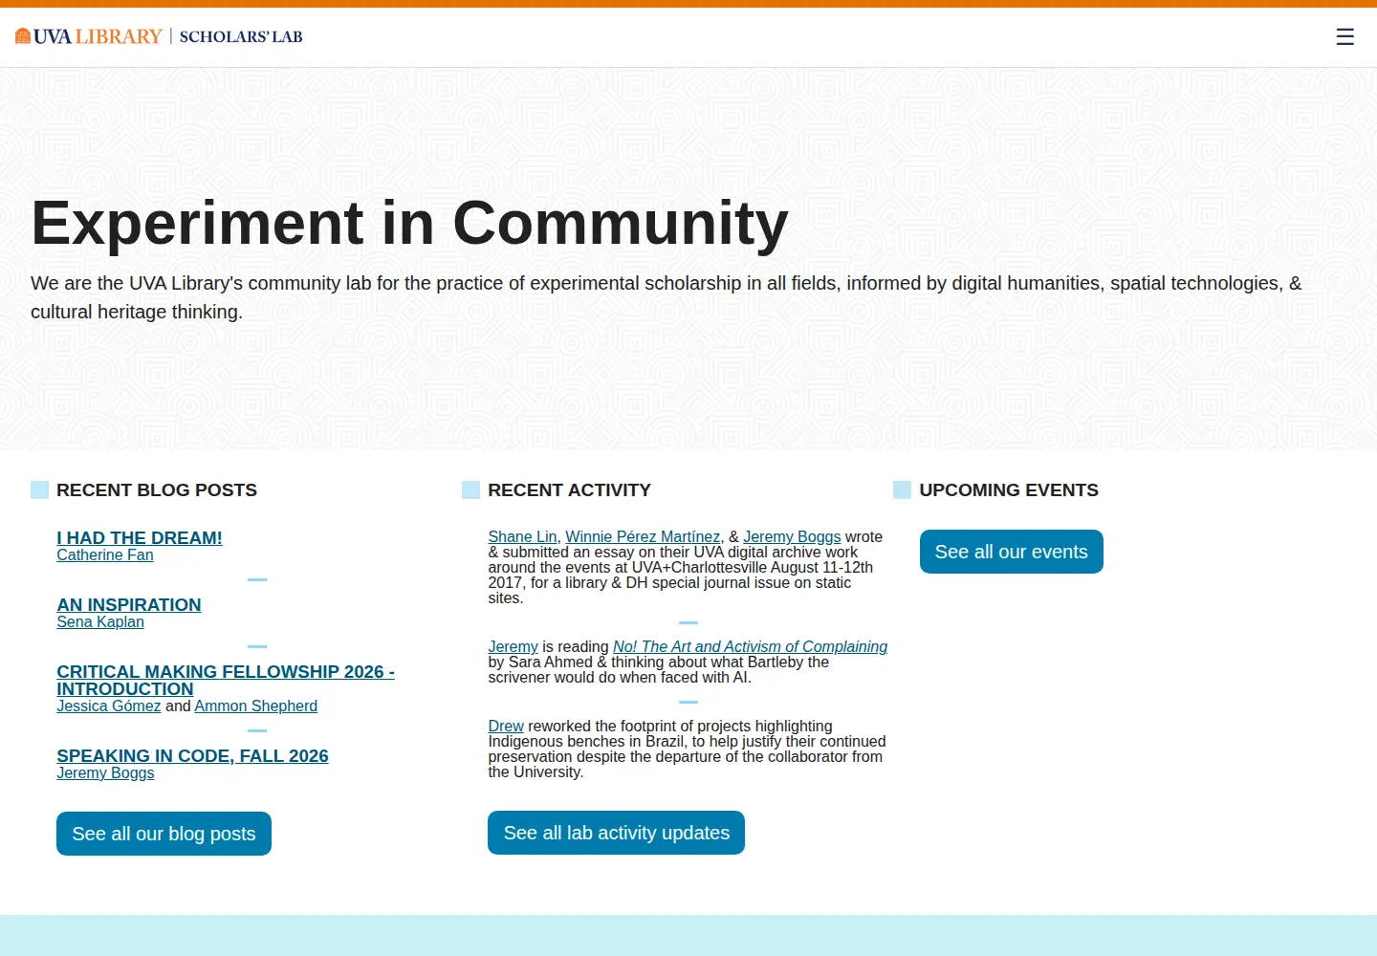1377x956 pixels.
Task: Click the Jeremy link before 'is reading'
Action: [x=514, y=647]
